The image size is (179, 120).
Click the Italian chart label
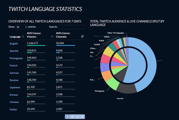coord(107,37)
